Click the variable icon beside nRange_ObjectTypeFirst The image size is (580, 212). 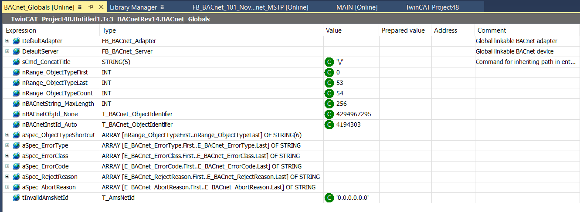point(17,72)
